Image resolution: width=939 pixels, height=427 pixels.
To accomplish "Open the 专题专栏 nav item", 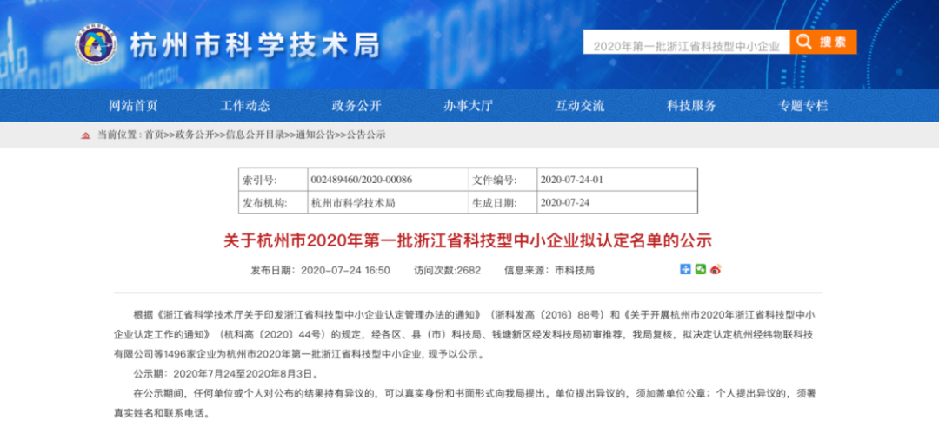I will (x=803, y=106).
